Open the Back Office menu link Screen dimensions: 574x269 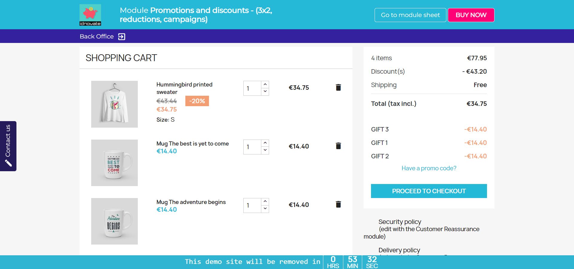click(97, 36)
